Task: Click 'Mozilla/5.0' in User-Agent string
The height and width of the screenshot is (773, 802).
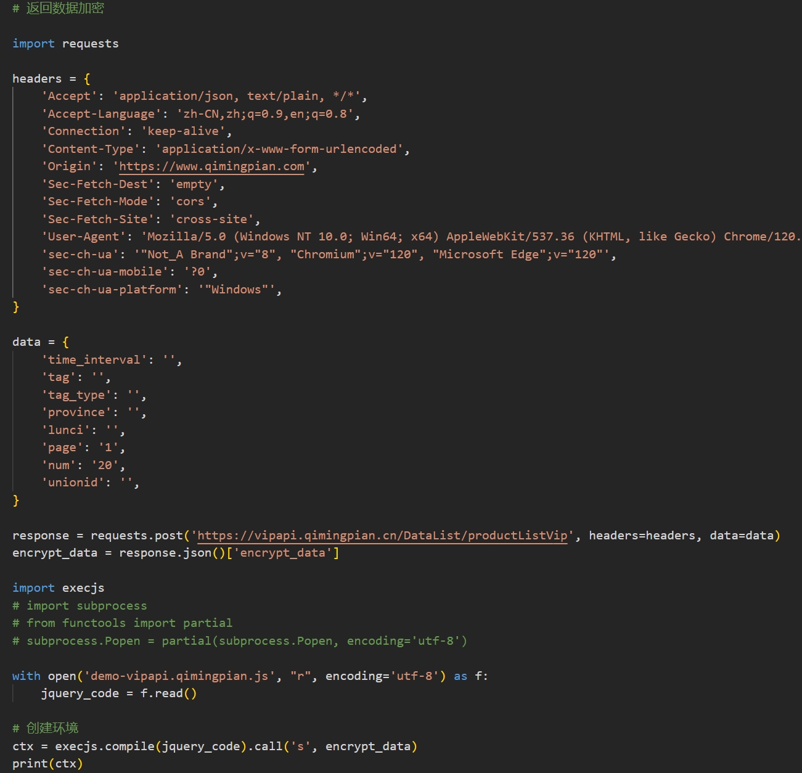Action: tap(187, 237)
